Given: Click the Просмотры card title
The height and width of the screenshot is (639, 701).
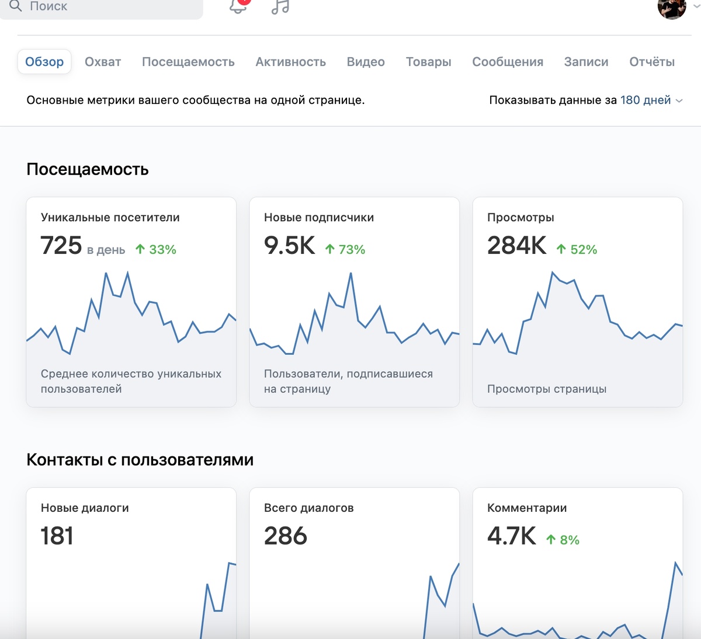Looking at the screenshot, I should tap(520, 218).
